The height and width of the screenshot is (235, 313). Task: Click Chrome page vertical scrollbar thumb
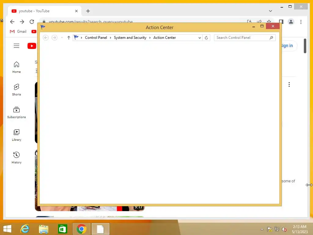pyautogui.click(x=305, y=46)
